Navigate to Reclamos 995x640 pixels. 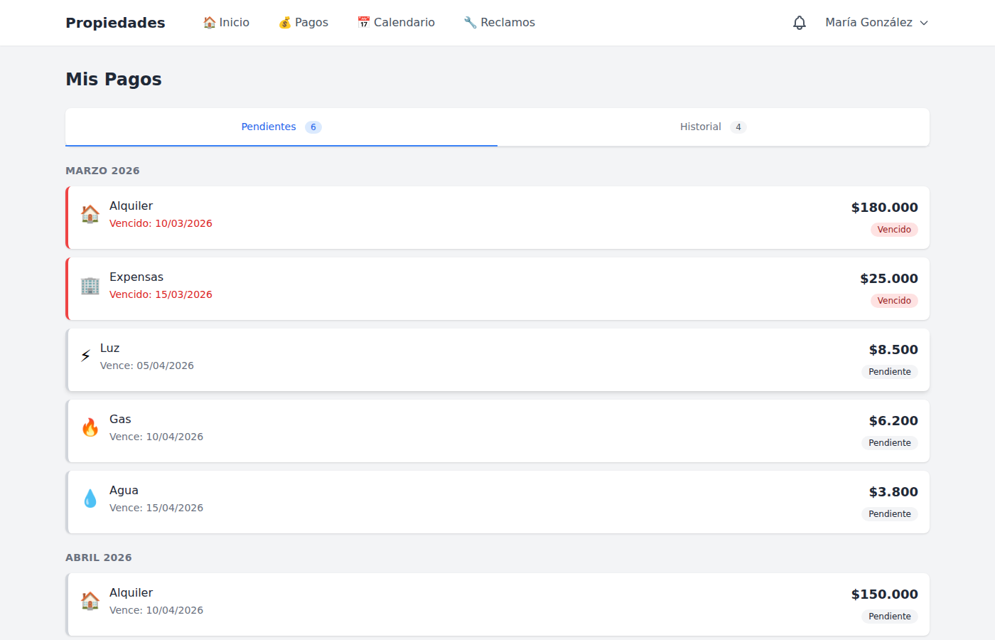[499, 23]
